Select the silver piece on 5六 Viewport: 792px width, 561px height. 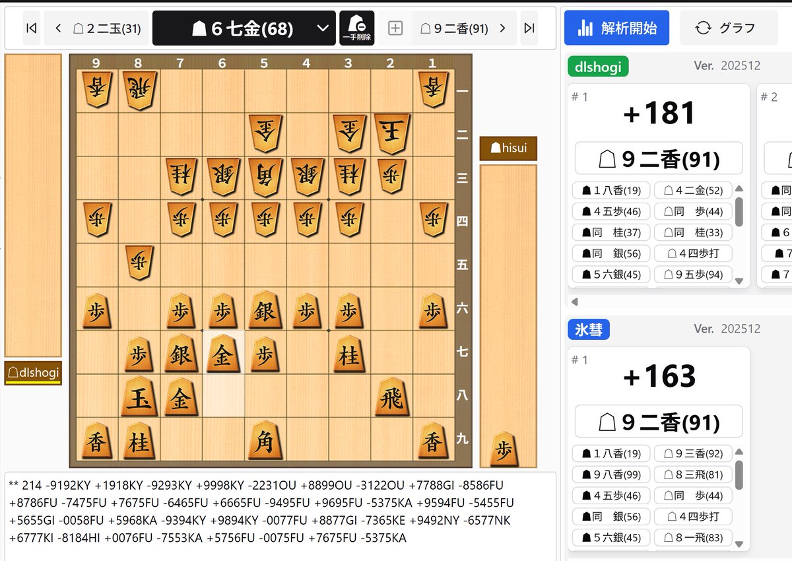coord(265,310)
